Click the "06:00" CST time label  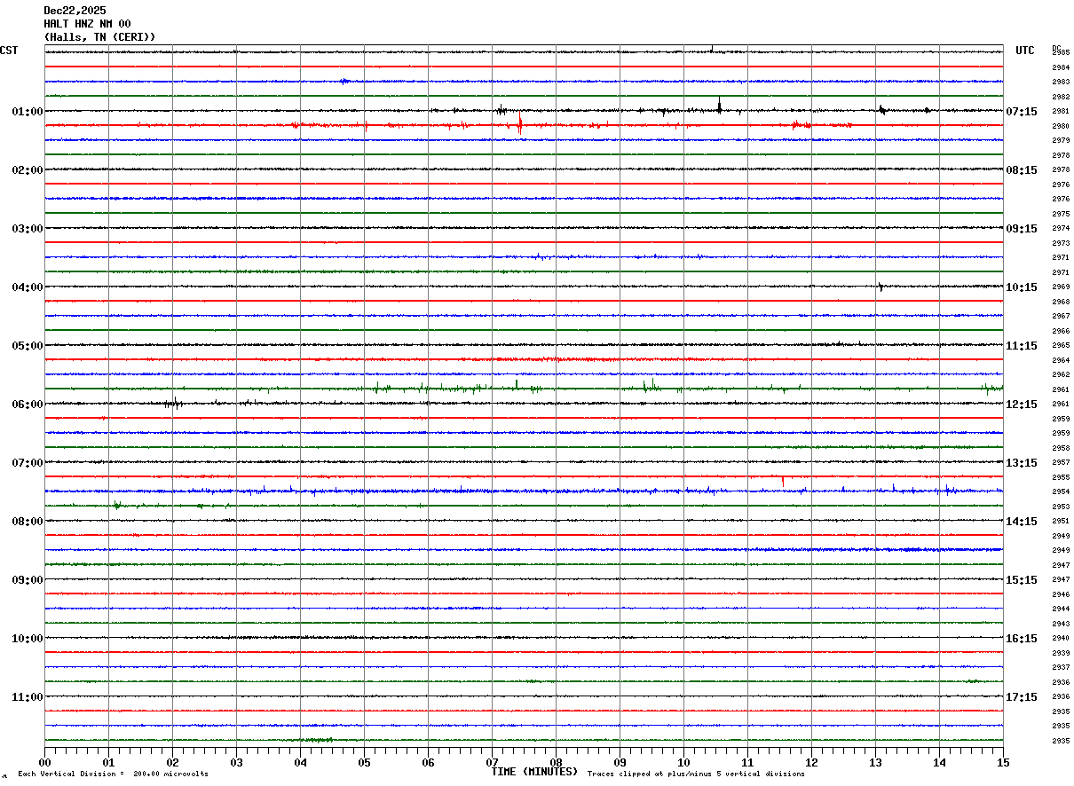(x=28, y=405)
